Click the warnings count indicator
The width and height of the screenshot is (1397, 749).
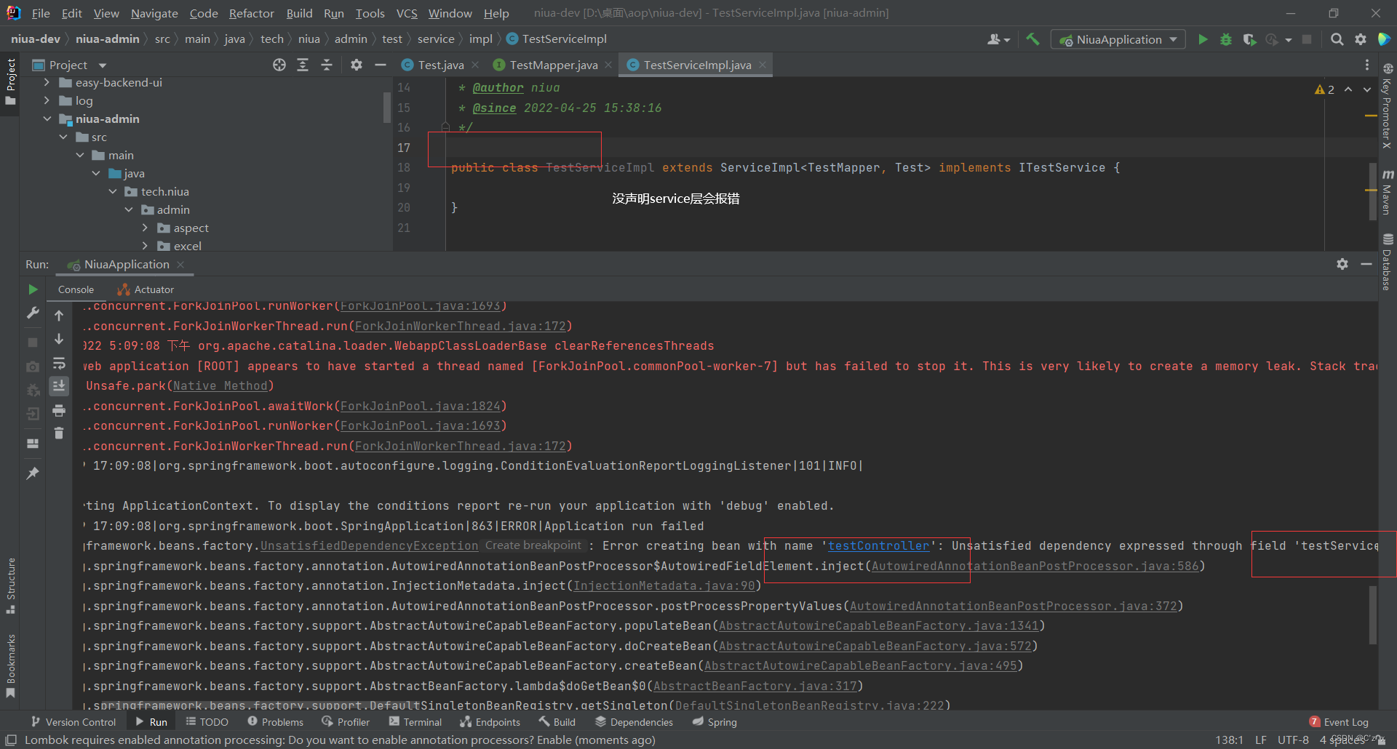coord(1325,89)
